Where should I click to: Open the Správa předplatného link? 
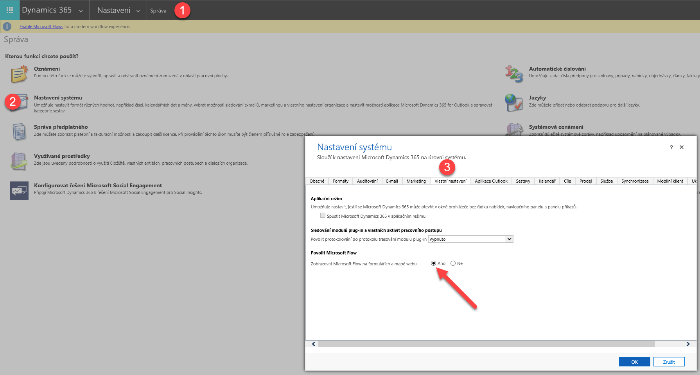tap(61, 127)
